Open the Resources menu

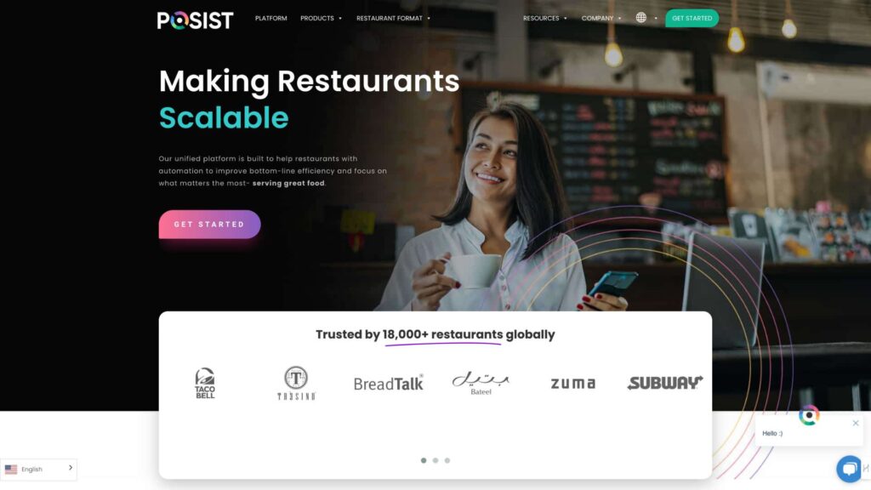tap(545, 19)
